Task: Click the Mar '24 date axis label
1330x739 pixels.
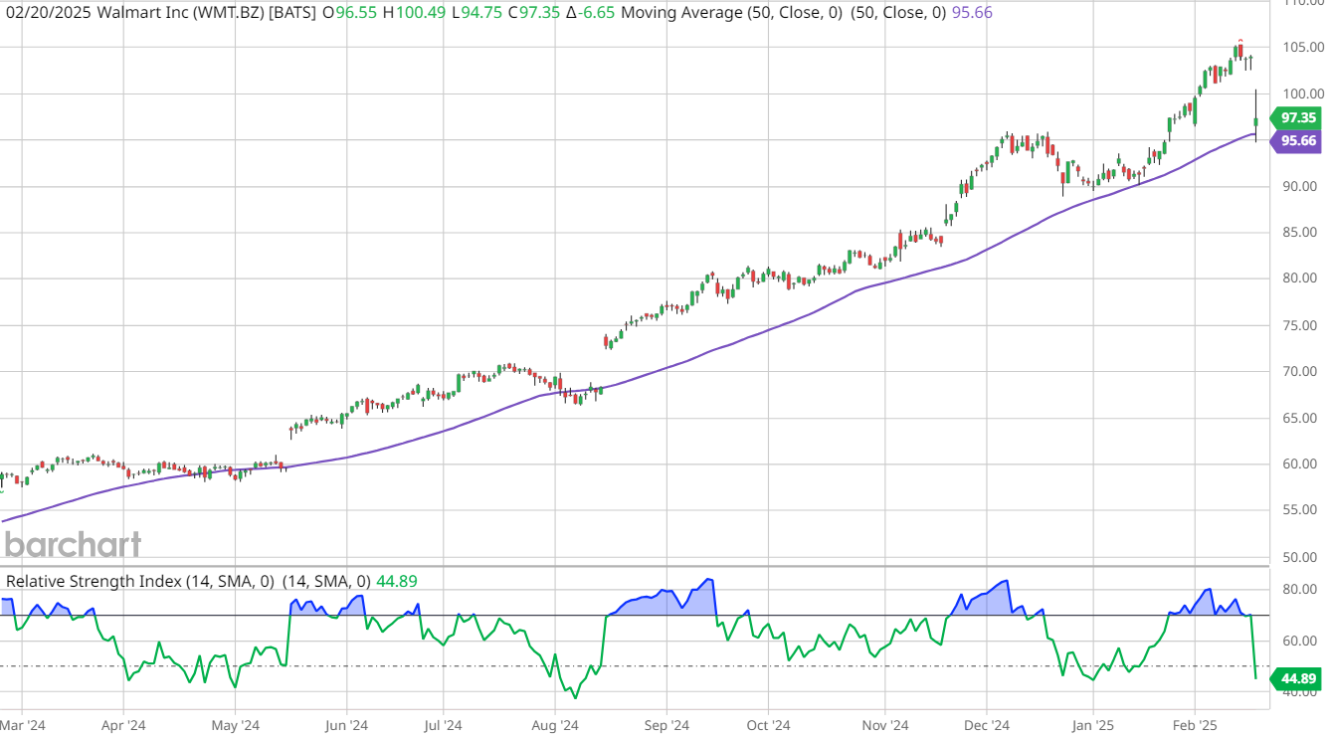Action: [x=23, y=725]
